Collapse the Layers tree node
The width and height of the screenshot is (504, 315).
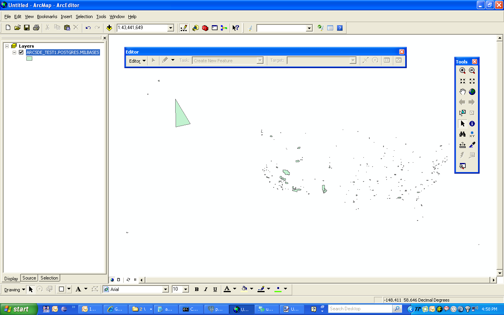pos(7,46)
